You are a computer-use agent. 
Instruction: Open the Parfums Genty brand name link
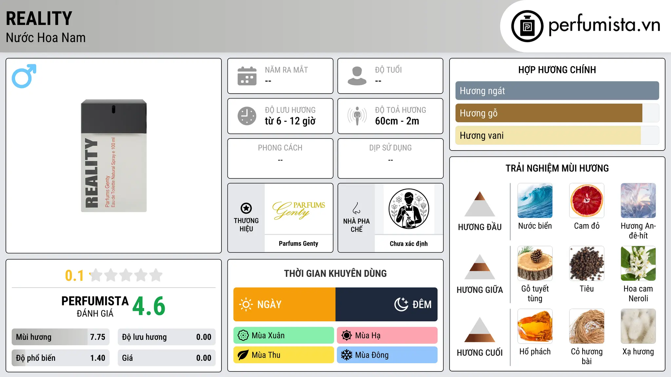pos(298,243)
